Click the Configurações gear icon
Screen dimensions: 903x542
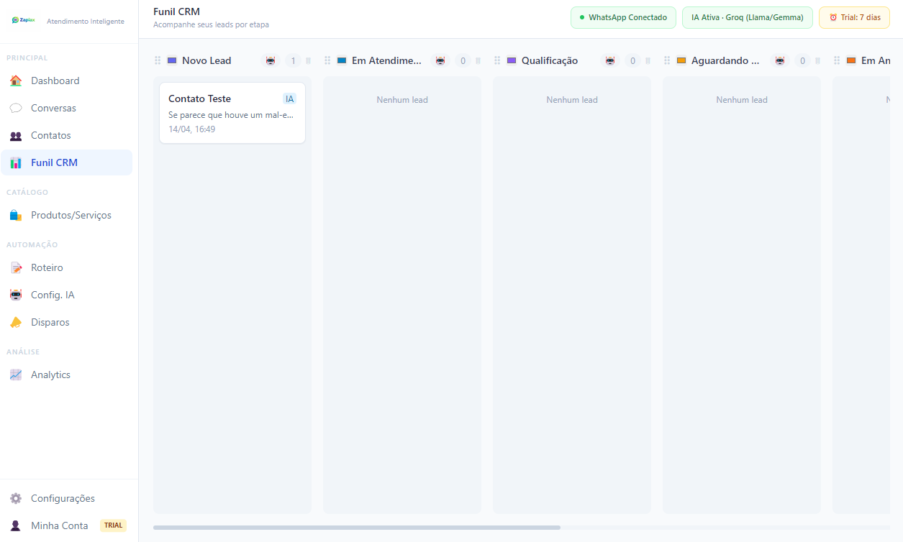click(14, 497)
